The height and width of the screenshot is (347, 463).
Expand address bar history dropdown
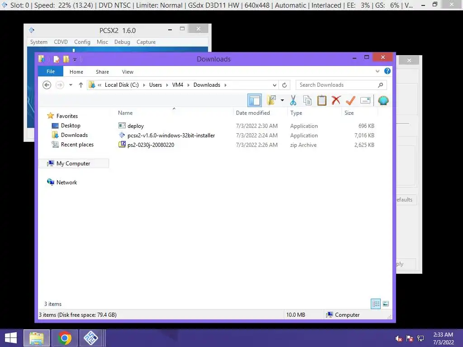274,85
